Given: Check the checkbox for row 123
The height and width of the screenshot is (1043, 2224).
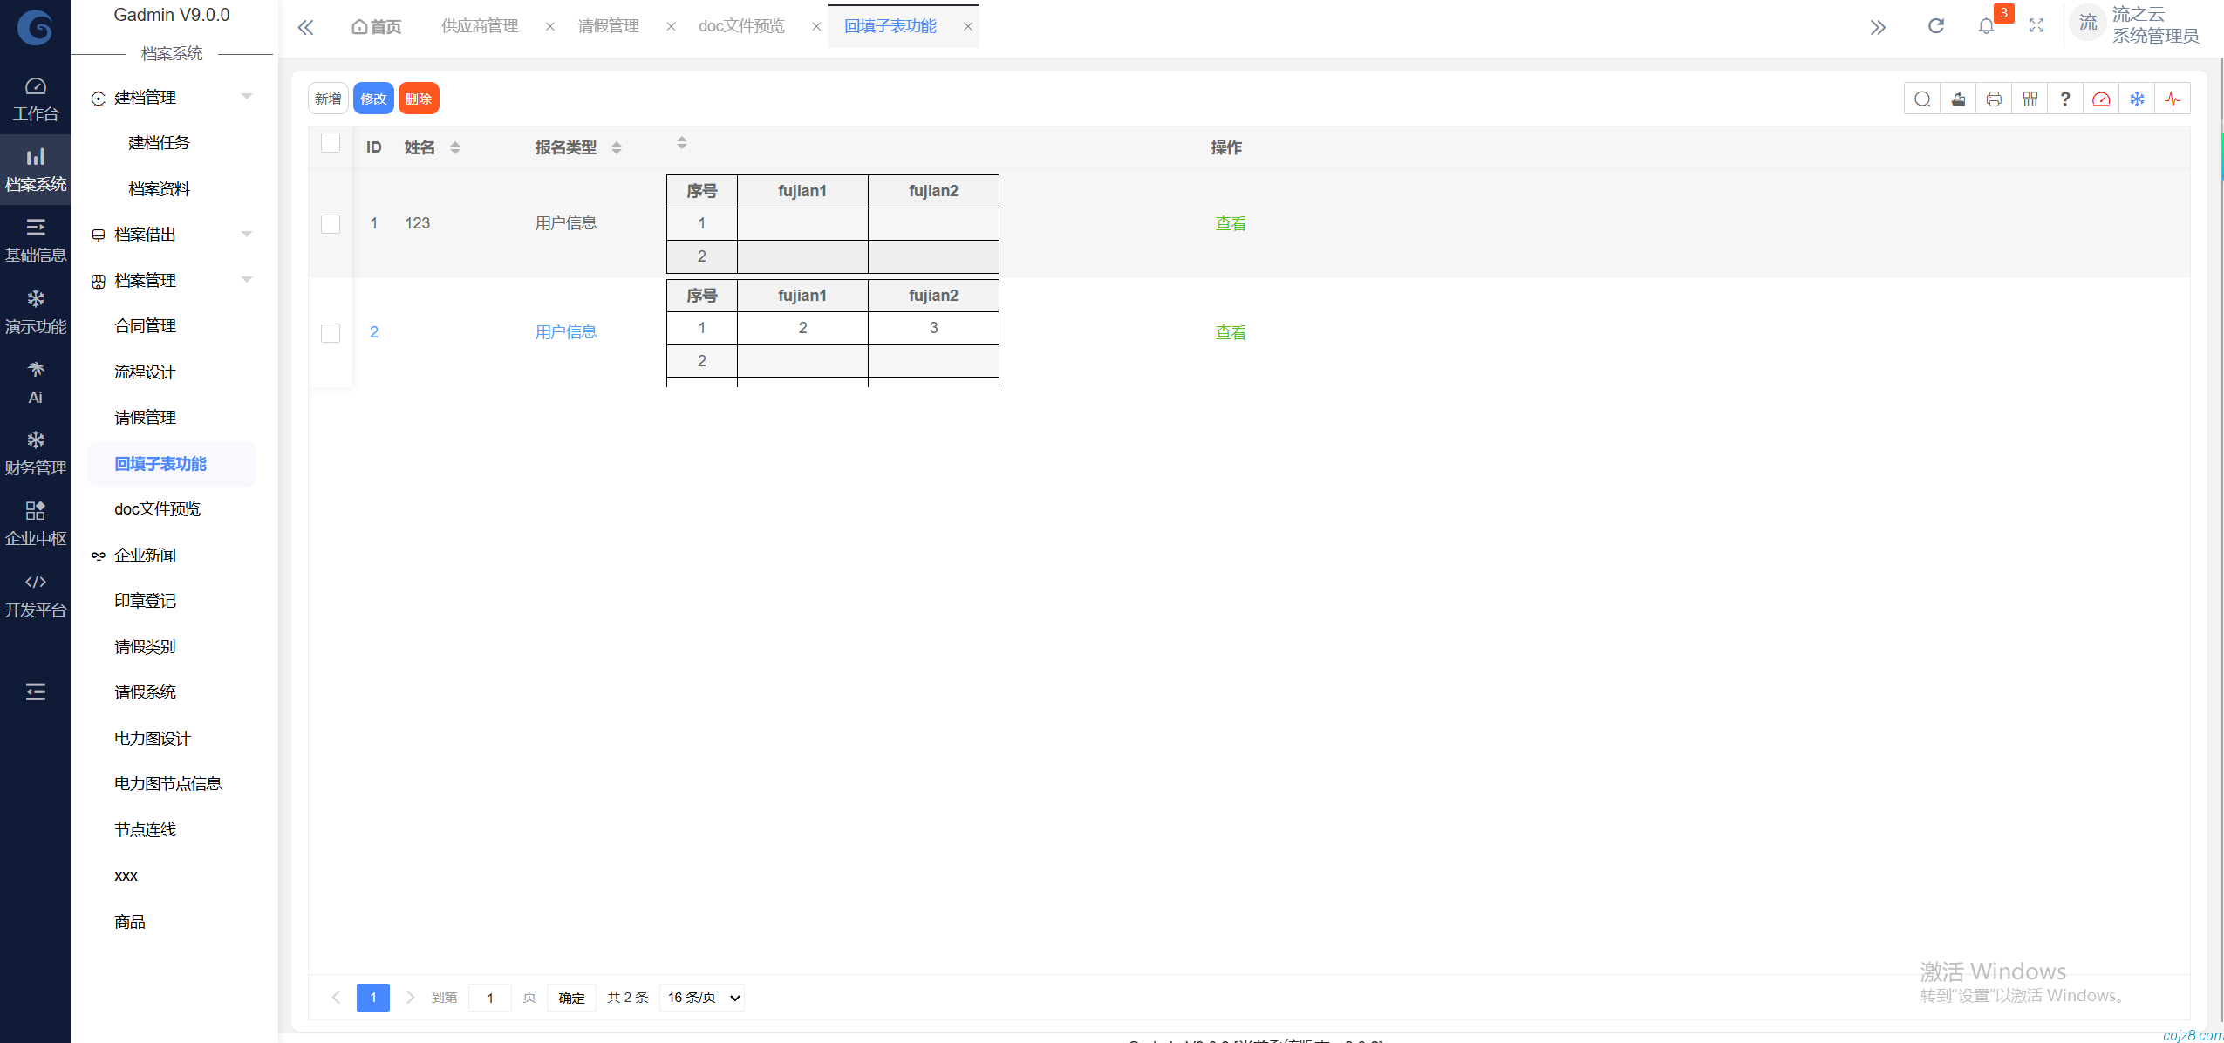Looking at the screenshot, I should coord(331,224).
